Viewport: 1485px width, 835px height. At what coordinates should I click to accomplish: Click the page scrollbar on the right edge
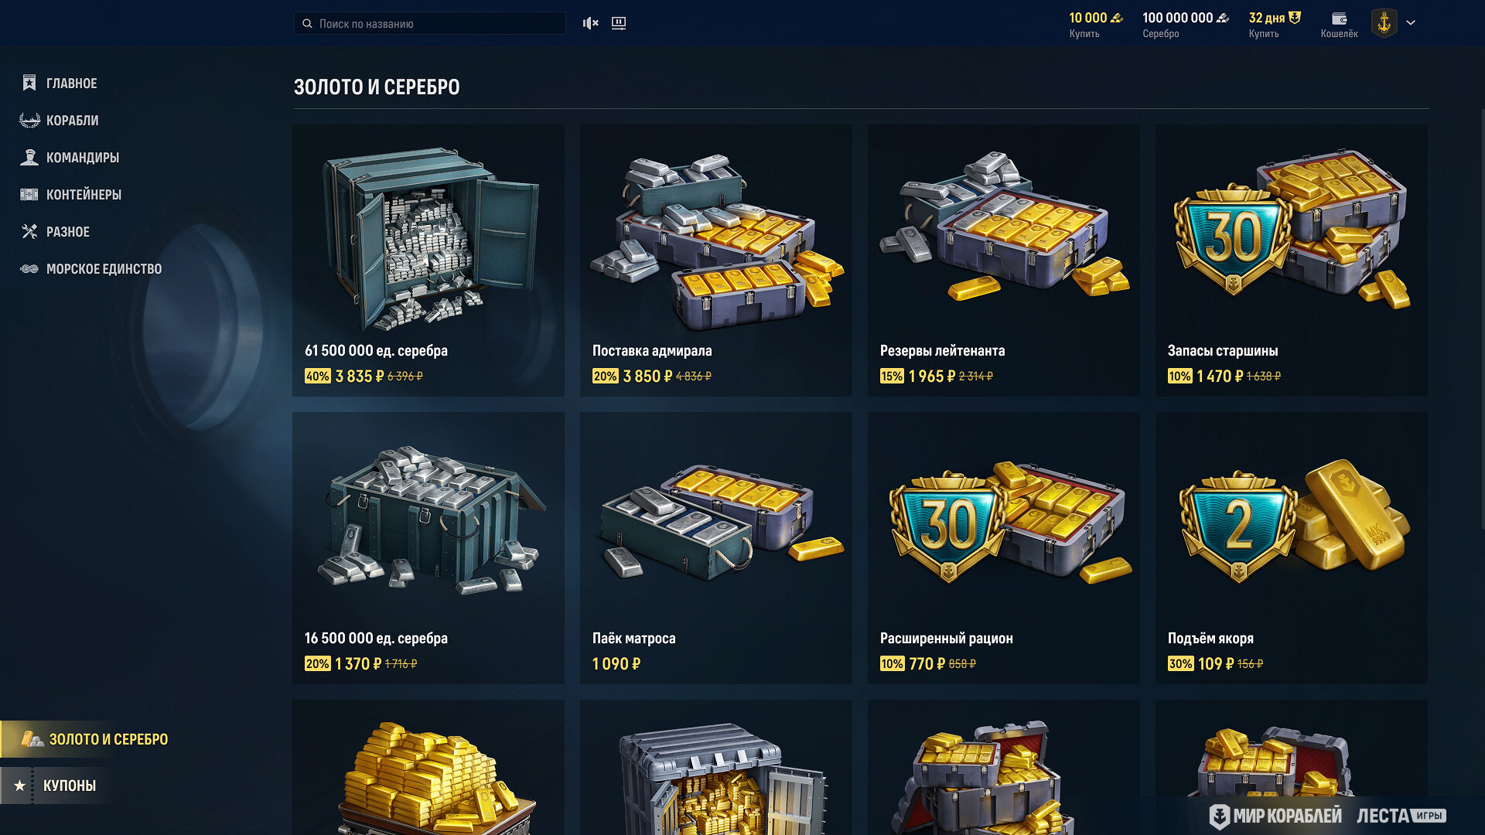point(1482,317)
